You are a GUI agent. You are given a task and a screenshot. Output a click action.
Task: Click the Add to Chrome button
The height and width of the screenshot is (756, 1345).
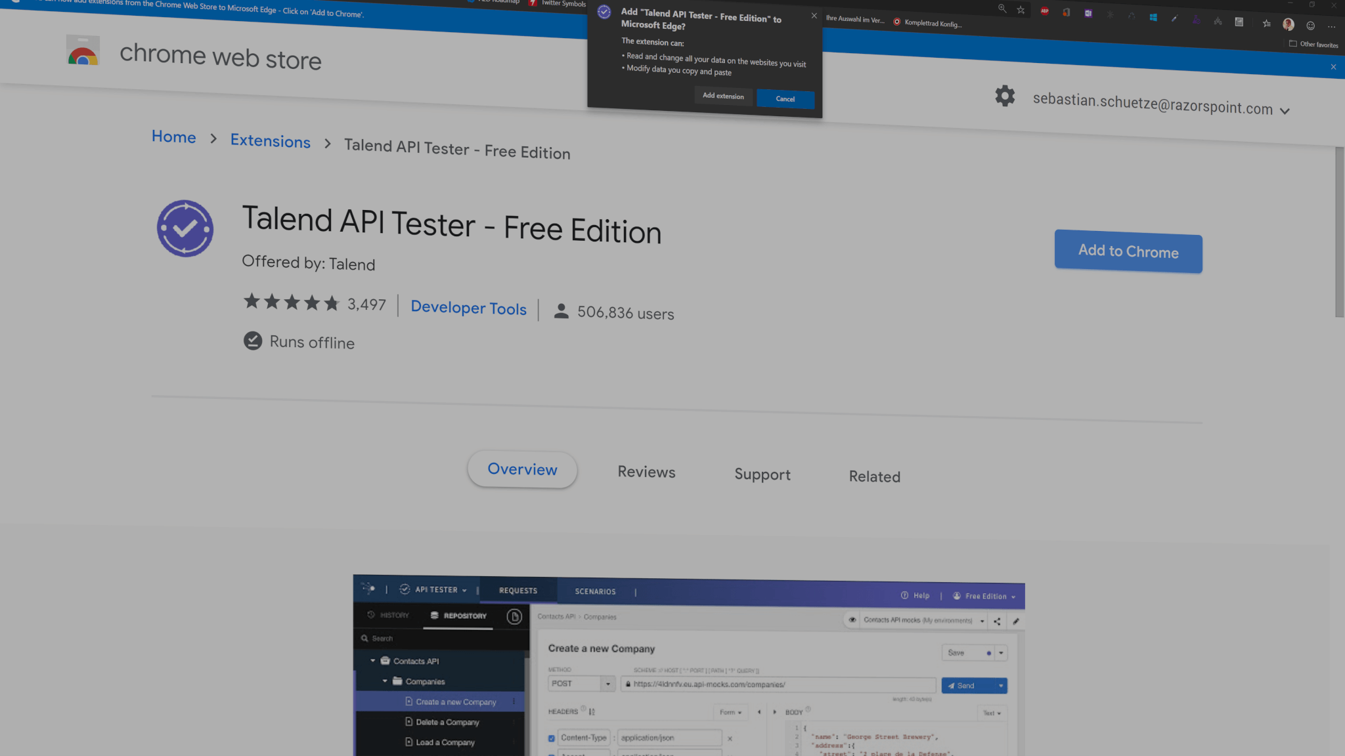tap(1128, 251)
